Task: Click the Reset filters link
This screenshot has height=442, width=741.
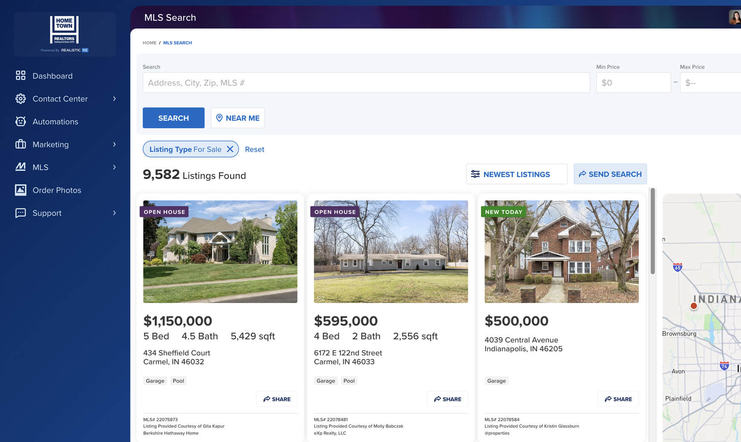Action: [x=255, y=149]
